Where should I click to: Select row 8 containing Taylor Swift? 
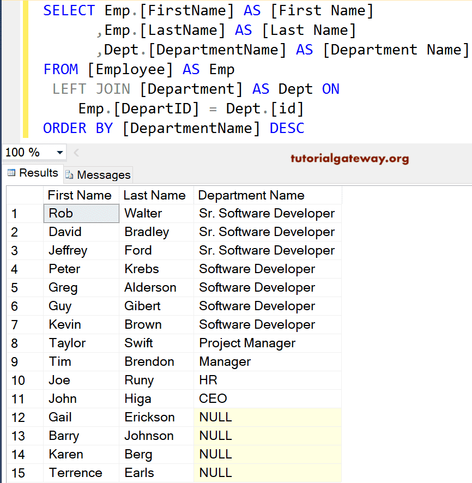coord(15,343)
